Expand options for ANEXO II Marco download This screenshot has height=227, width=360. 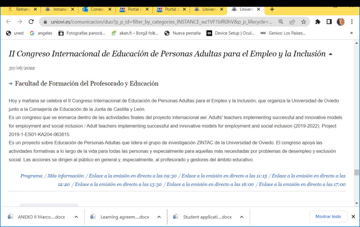click(76, 217)
